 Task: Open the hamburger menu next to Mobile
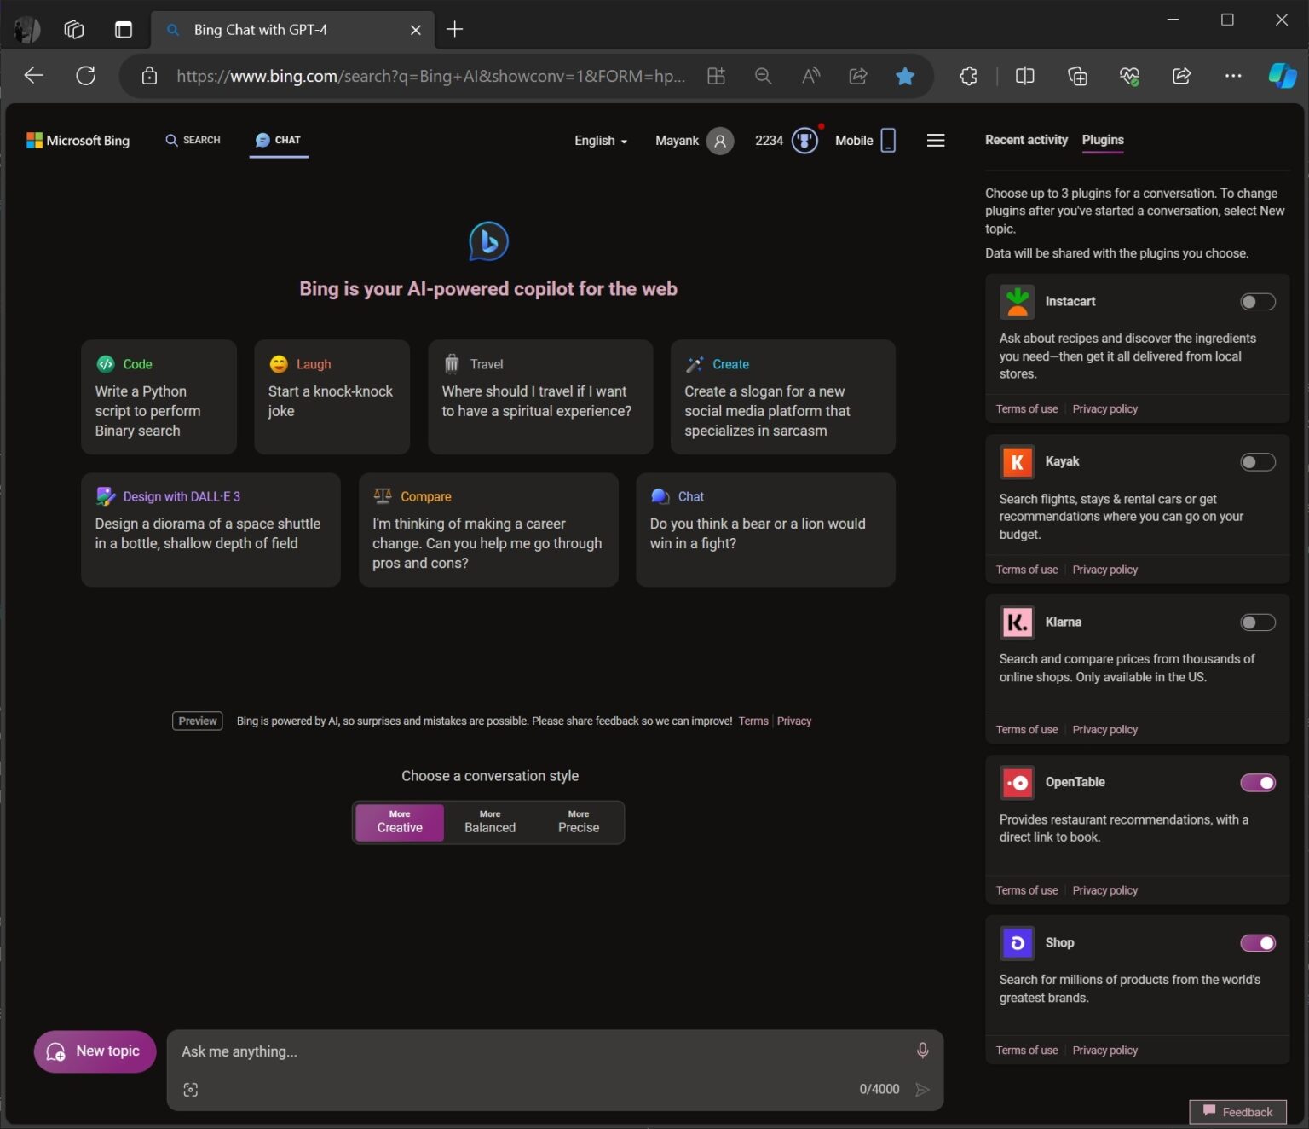[935, 140]
